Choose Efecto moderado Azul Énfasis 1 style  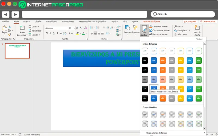click(154, 88)
